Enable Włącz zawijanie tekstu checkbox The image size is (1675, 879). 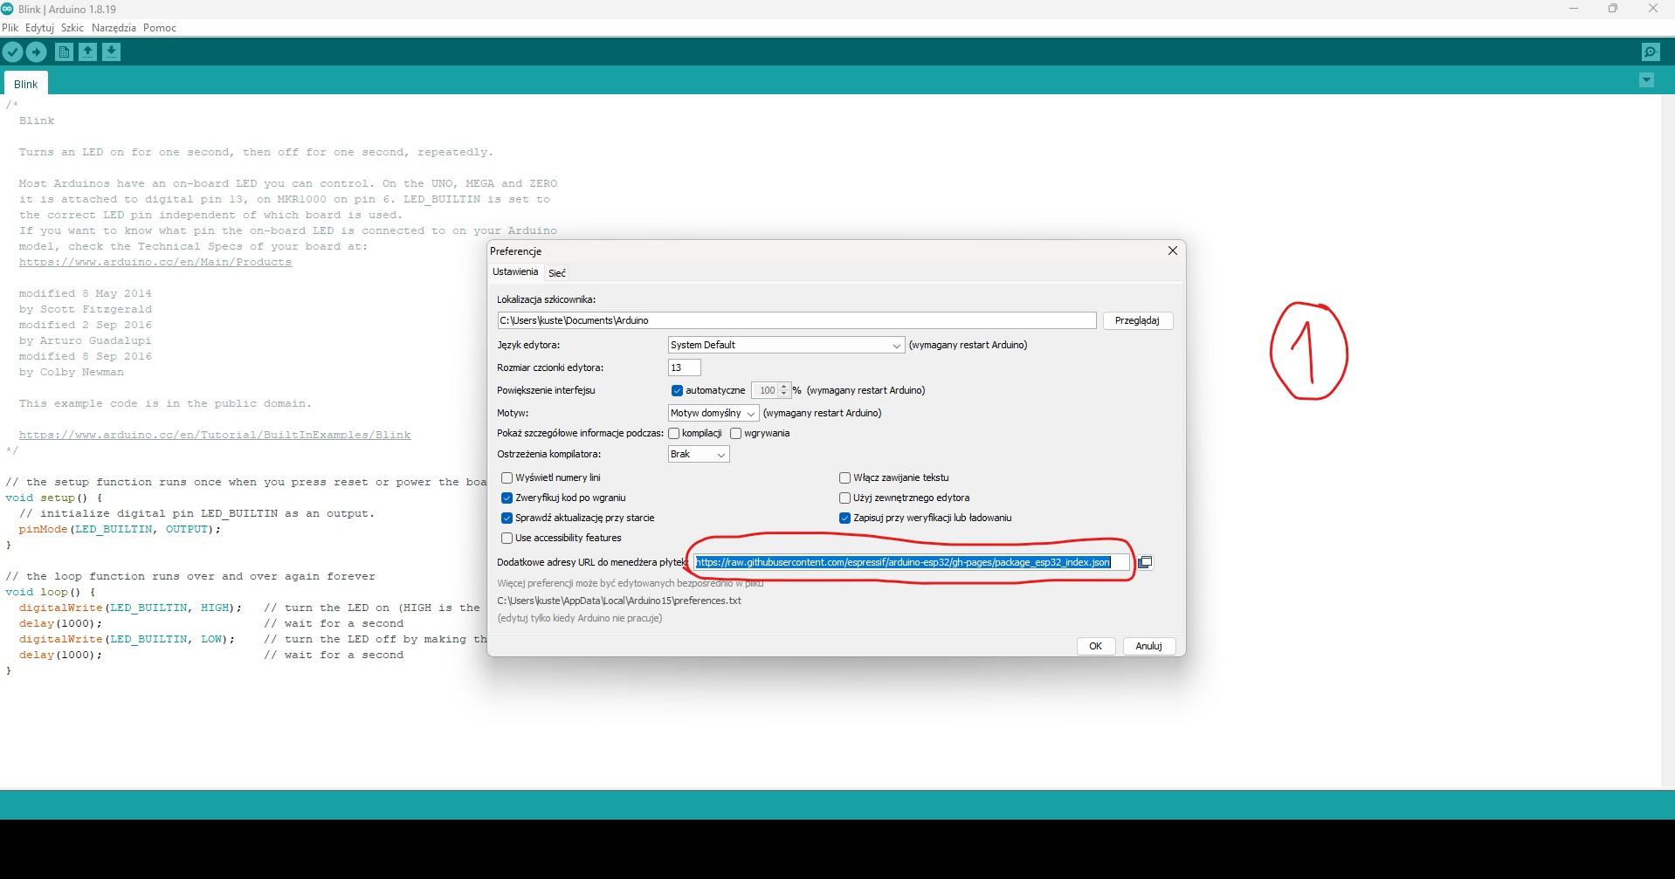(x=844, y=477)
